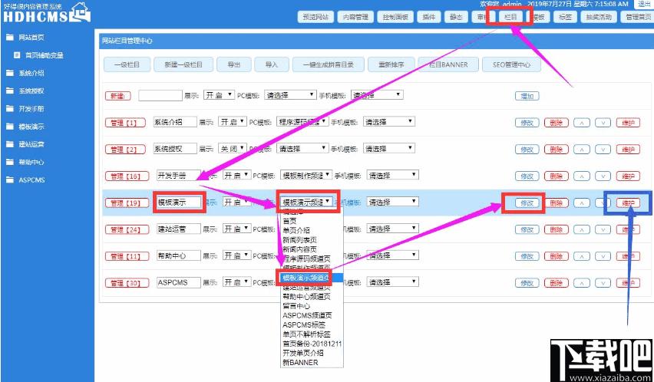Open the 首页辅助变量 sidebar page item
Screen dimensions: 654x382
(x=44, y=55)
